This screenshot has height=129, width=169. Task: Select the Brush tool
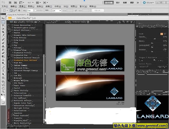3,43
